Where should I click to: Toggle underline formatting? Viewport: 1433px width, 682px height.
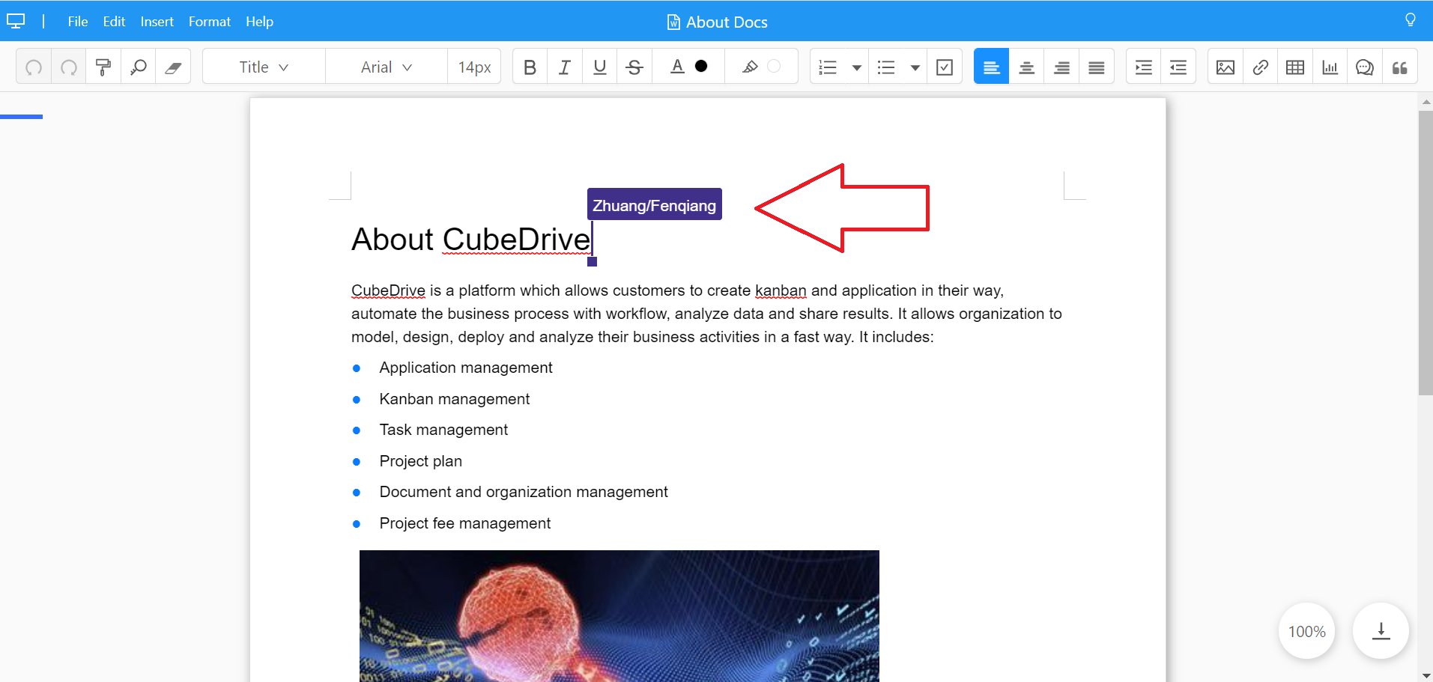click(600, 67)
